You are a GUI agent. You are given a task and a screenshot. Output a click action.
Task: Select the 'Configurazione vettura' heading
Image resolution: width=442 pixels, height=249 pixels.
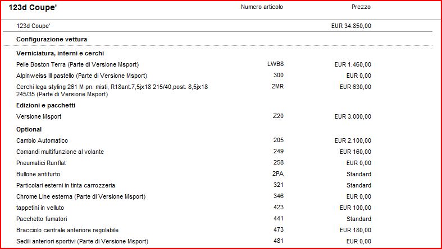click(x=52, y=39)
